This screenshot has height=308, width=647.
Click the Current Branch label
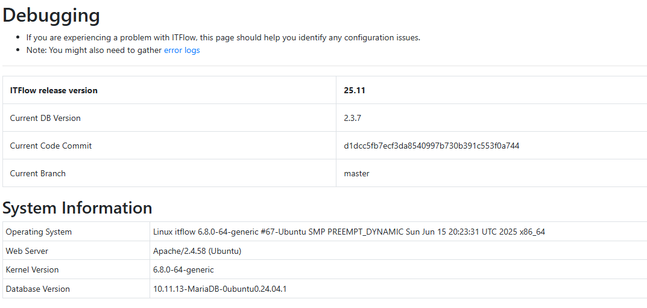click(x=37, y=173)
